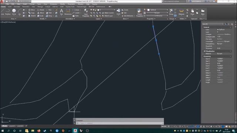Activate the Rotate command
This screenshot has width=237, height=133.
41,10
